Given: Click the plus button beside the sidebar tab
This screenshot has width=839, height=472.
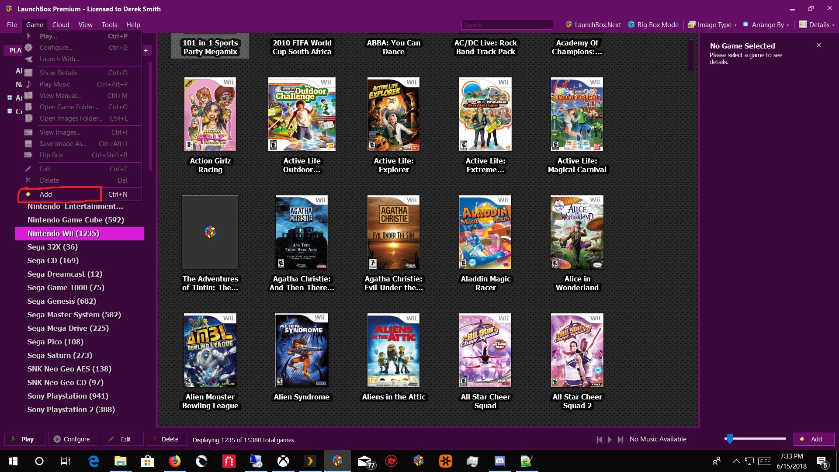Looking at the screenshot, I should click(146, 50).
